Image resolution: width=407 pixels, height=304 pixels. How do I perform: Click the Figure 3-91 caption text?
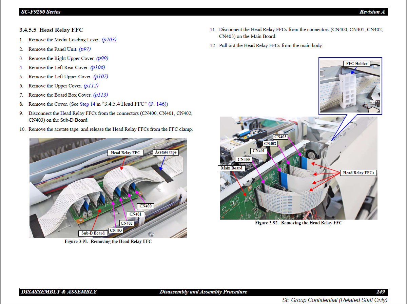coord(108,241)
